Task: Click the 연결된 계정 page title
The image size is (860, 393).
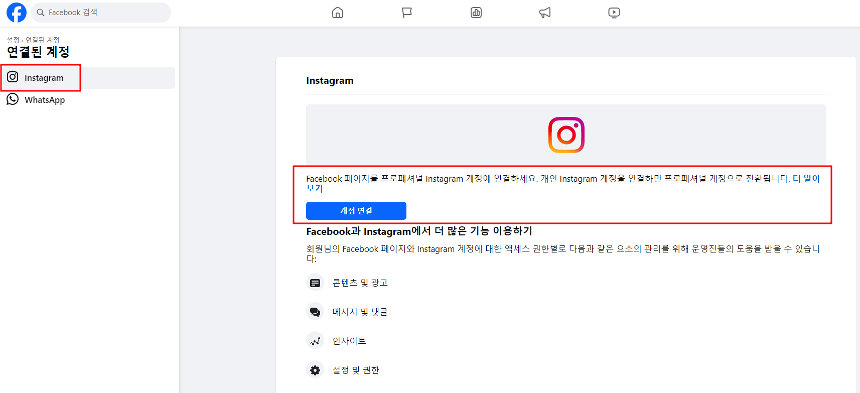Action: [38, 52]
